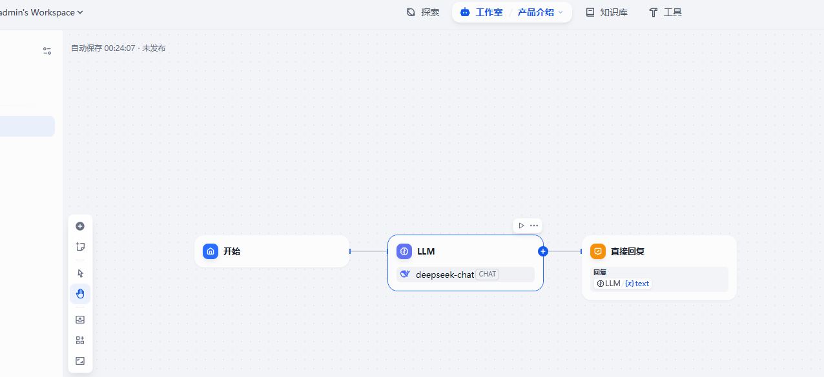Select the 开始 node title
This screenshot has height=377, width=824.
click(x=232, y=251)
